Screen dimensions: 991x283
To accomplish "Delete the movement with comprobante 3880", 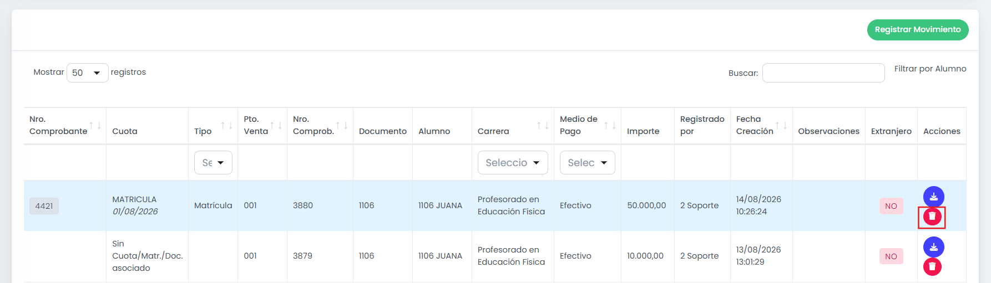I will [932, 217].
